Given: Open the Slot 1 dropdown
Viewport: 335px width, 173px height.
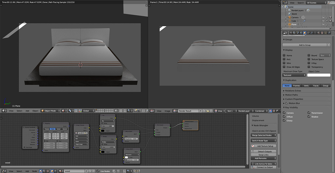Looking at the screenshot, I should click(232, 111).
